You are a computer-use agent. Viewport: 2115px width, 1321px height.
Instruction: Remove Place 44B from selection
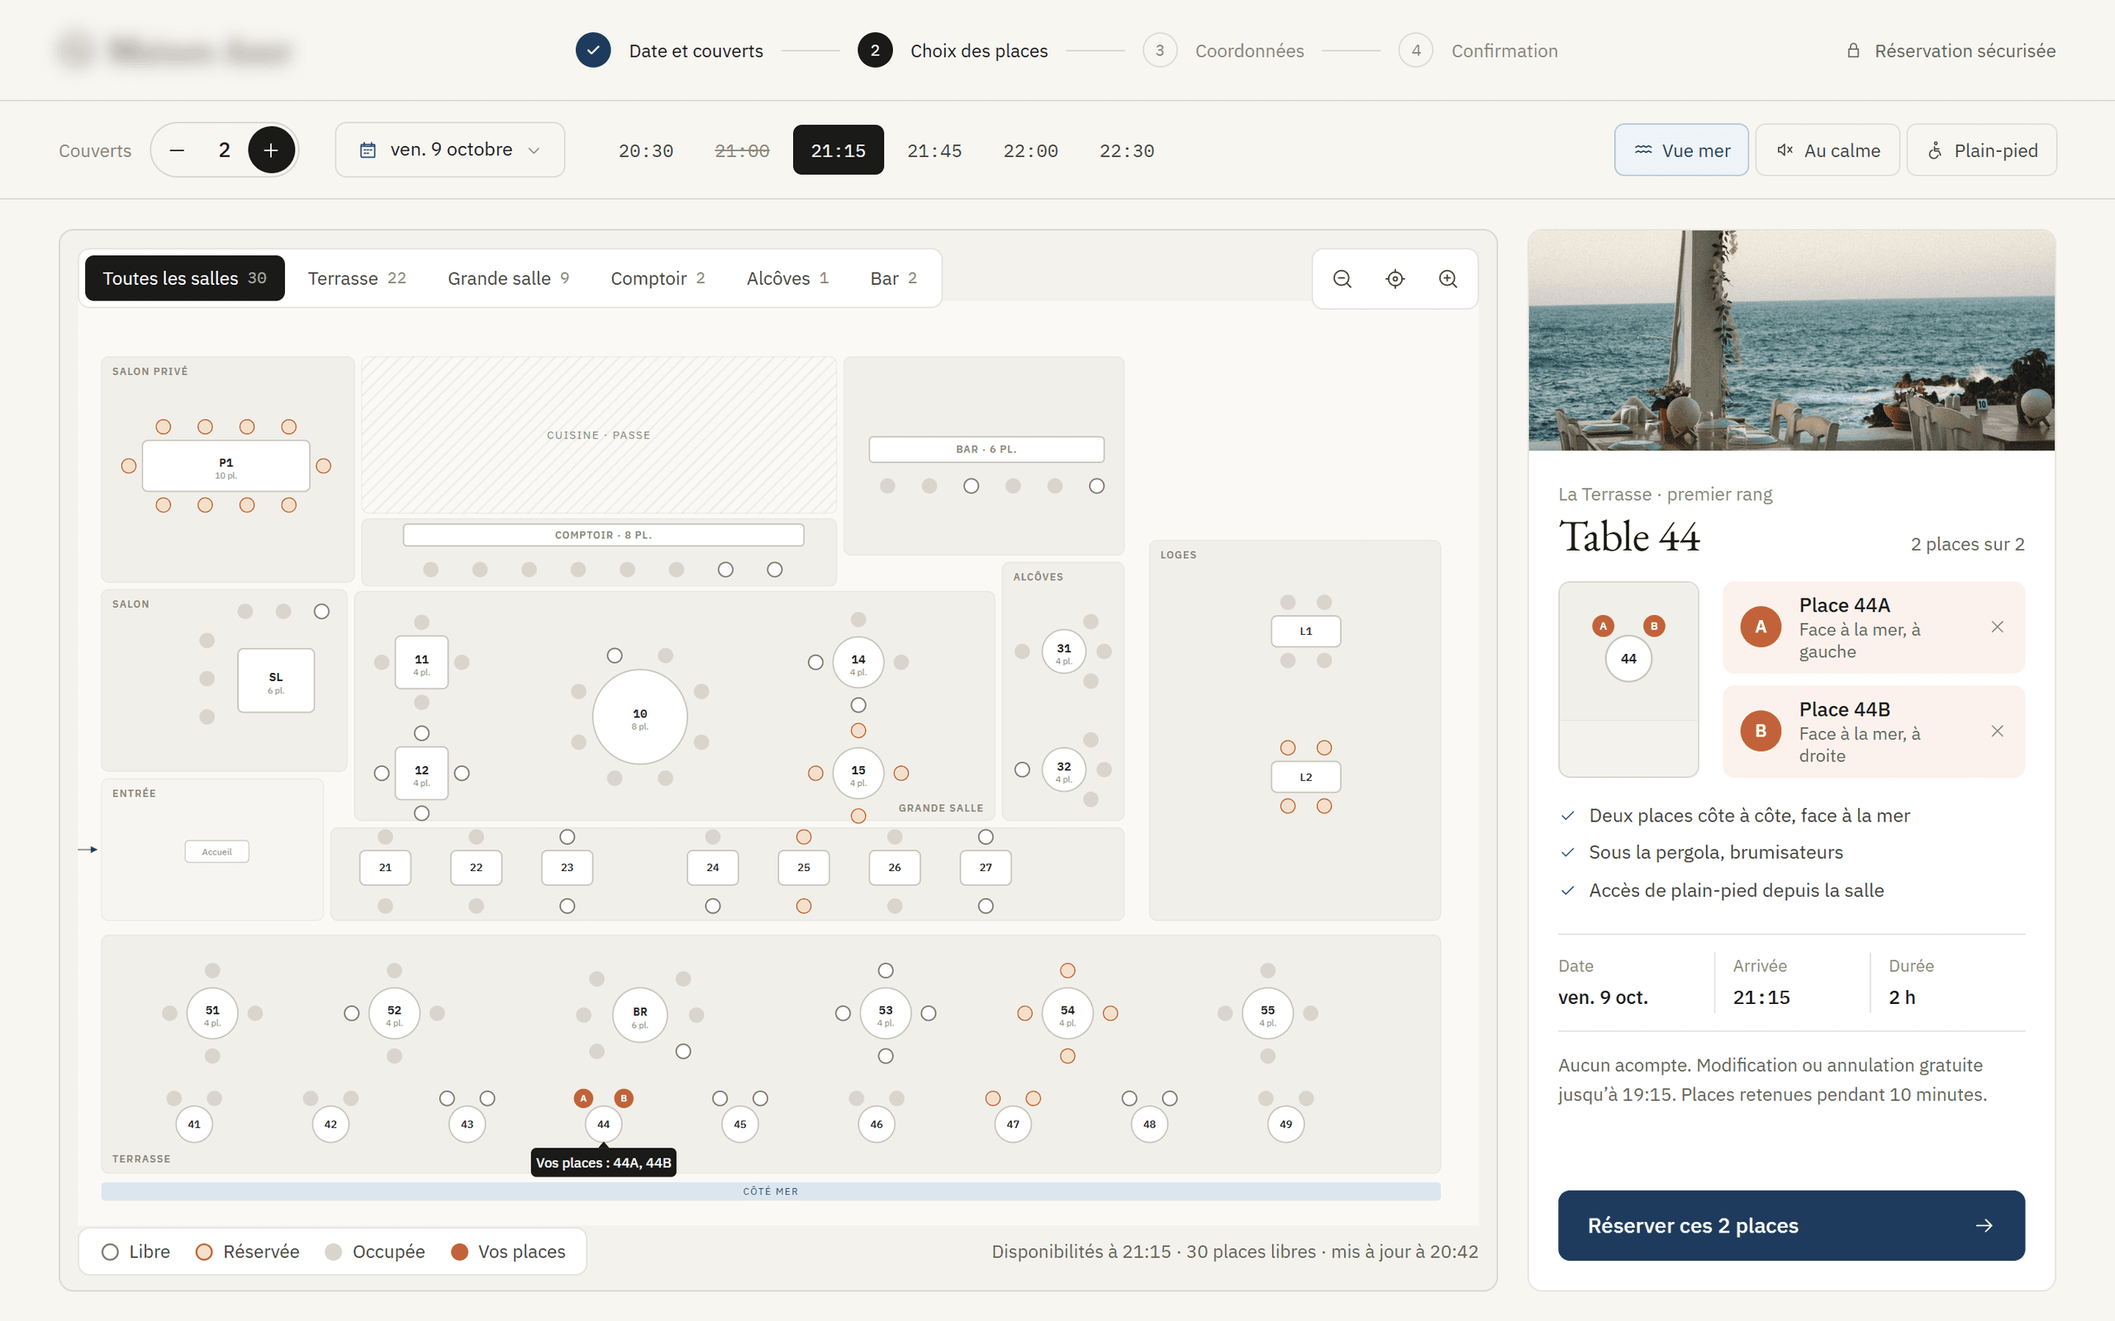pos(1997,731)
